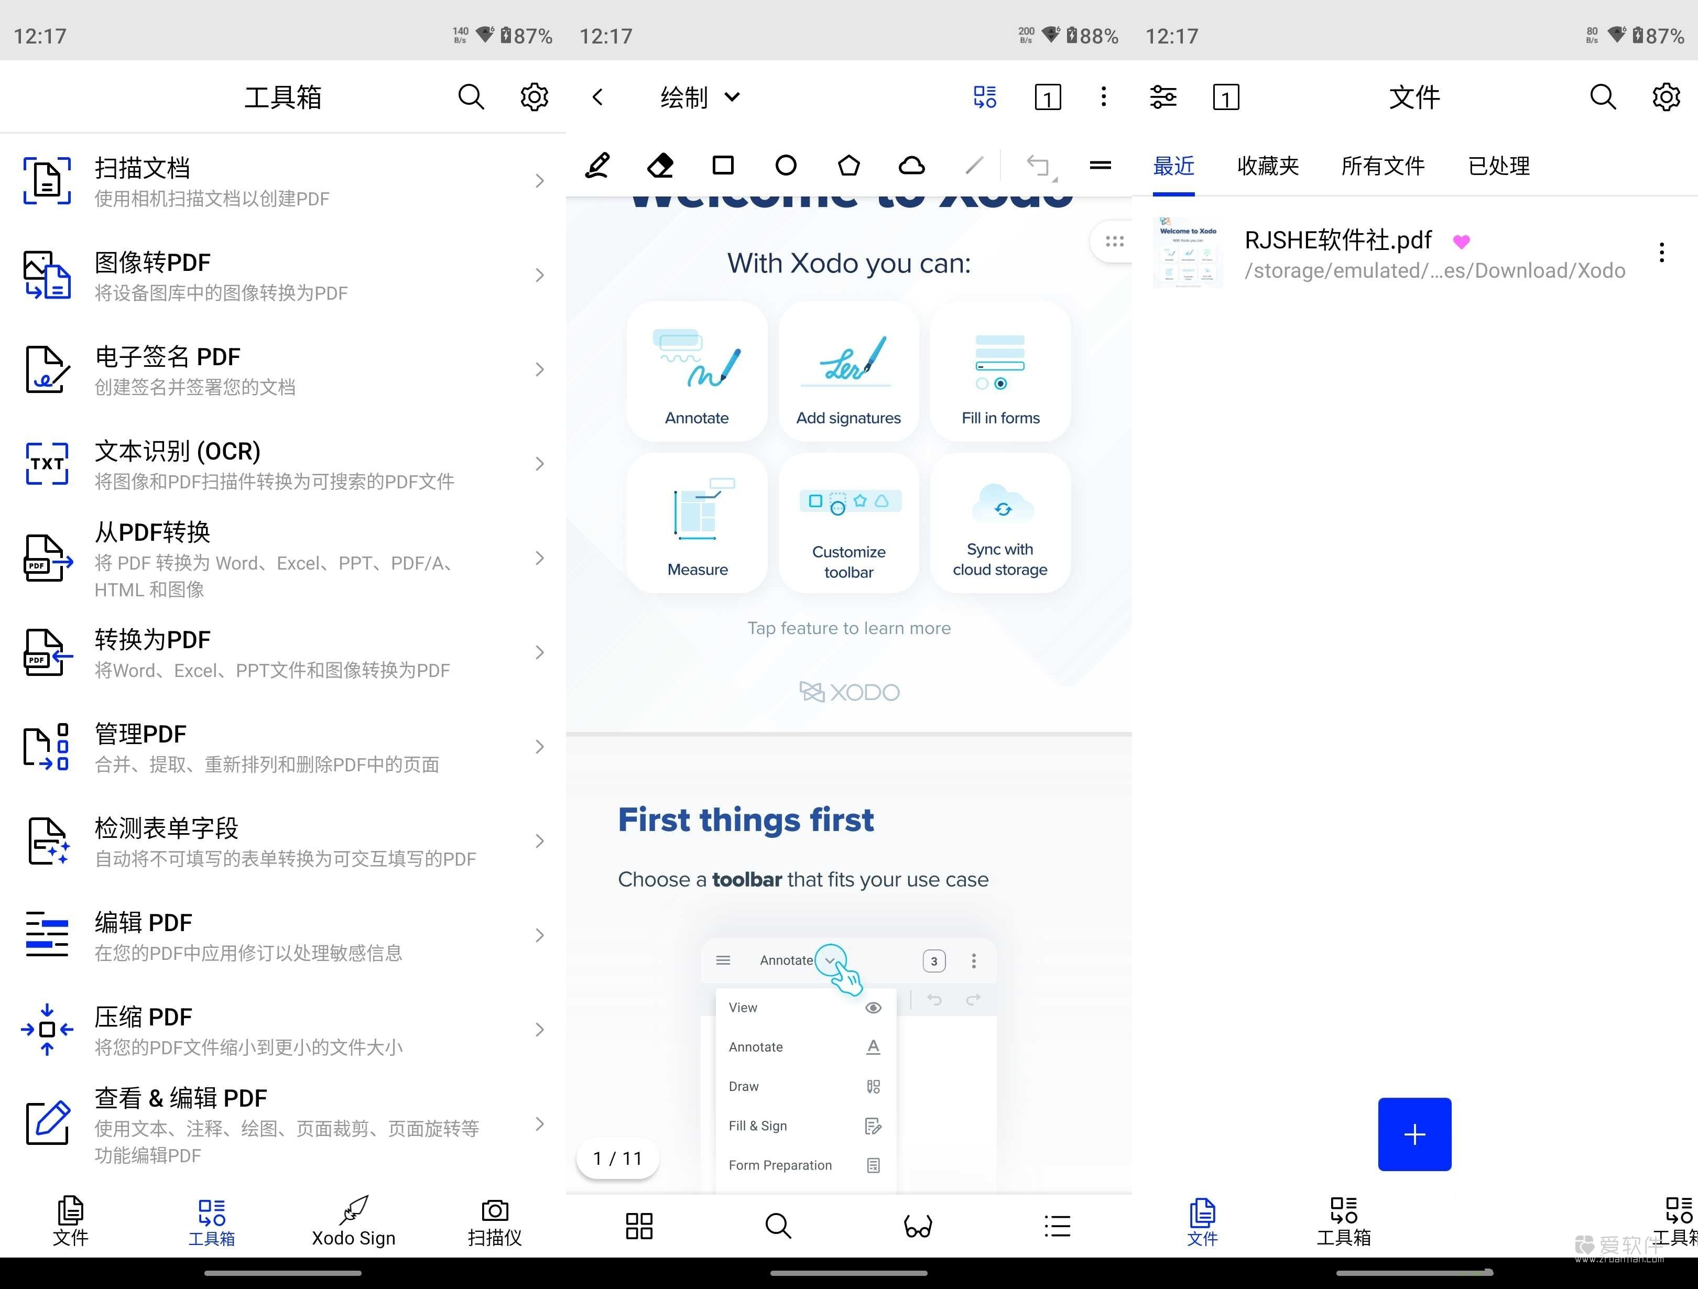Image resolution: width=1698 pixels, height=1289 pixels.
Task: Open the viewer overflow three-dot menu
Action: [1103, 97]
